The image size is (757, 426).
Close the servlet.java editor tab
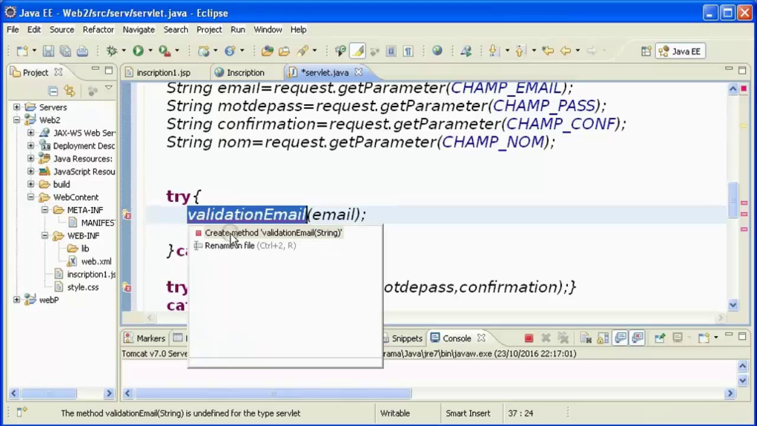(358, 72)
